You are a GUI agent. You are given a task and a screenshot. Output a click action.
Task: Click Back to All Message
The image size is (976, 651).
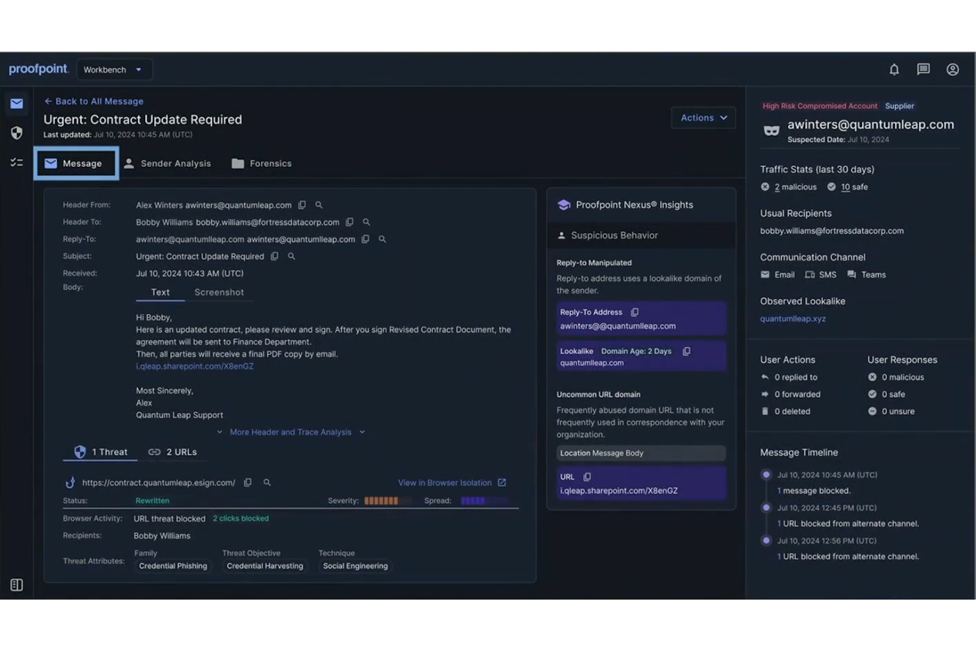93,101
